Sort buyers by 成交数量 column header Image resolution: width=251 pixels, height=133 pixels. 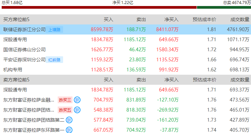pyautogui.click(x=240, y=19)
